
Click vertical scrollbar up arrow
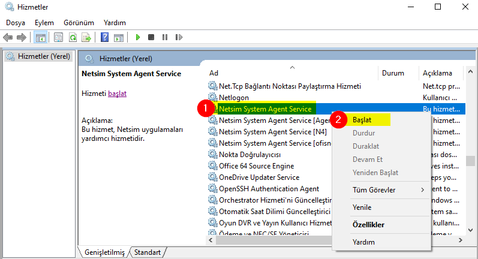click(470, 72)
